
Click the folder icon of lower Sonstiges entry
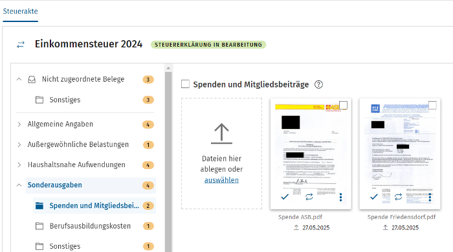click(x=39, y=246)
